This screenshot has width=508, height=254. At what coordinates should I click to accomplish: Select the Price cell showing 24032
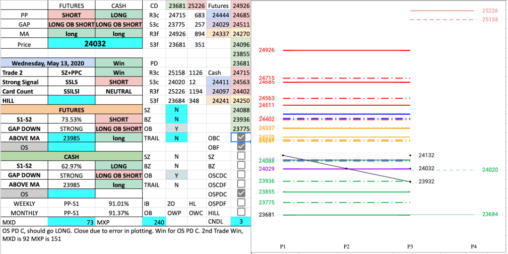pyautogui.click(x=95, y=44)
